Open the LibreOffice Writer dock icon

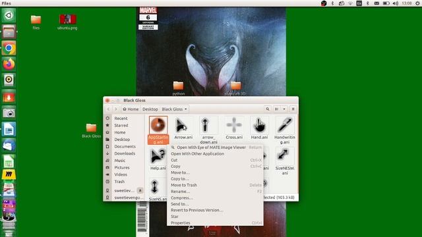tap(9, 129)
